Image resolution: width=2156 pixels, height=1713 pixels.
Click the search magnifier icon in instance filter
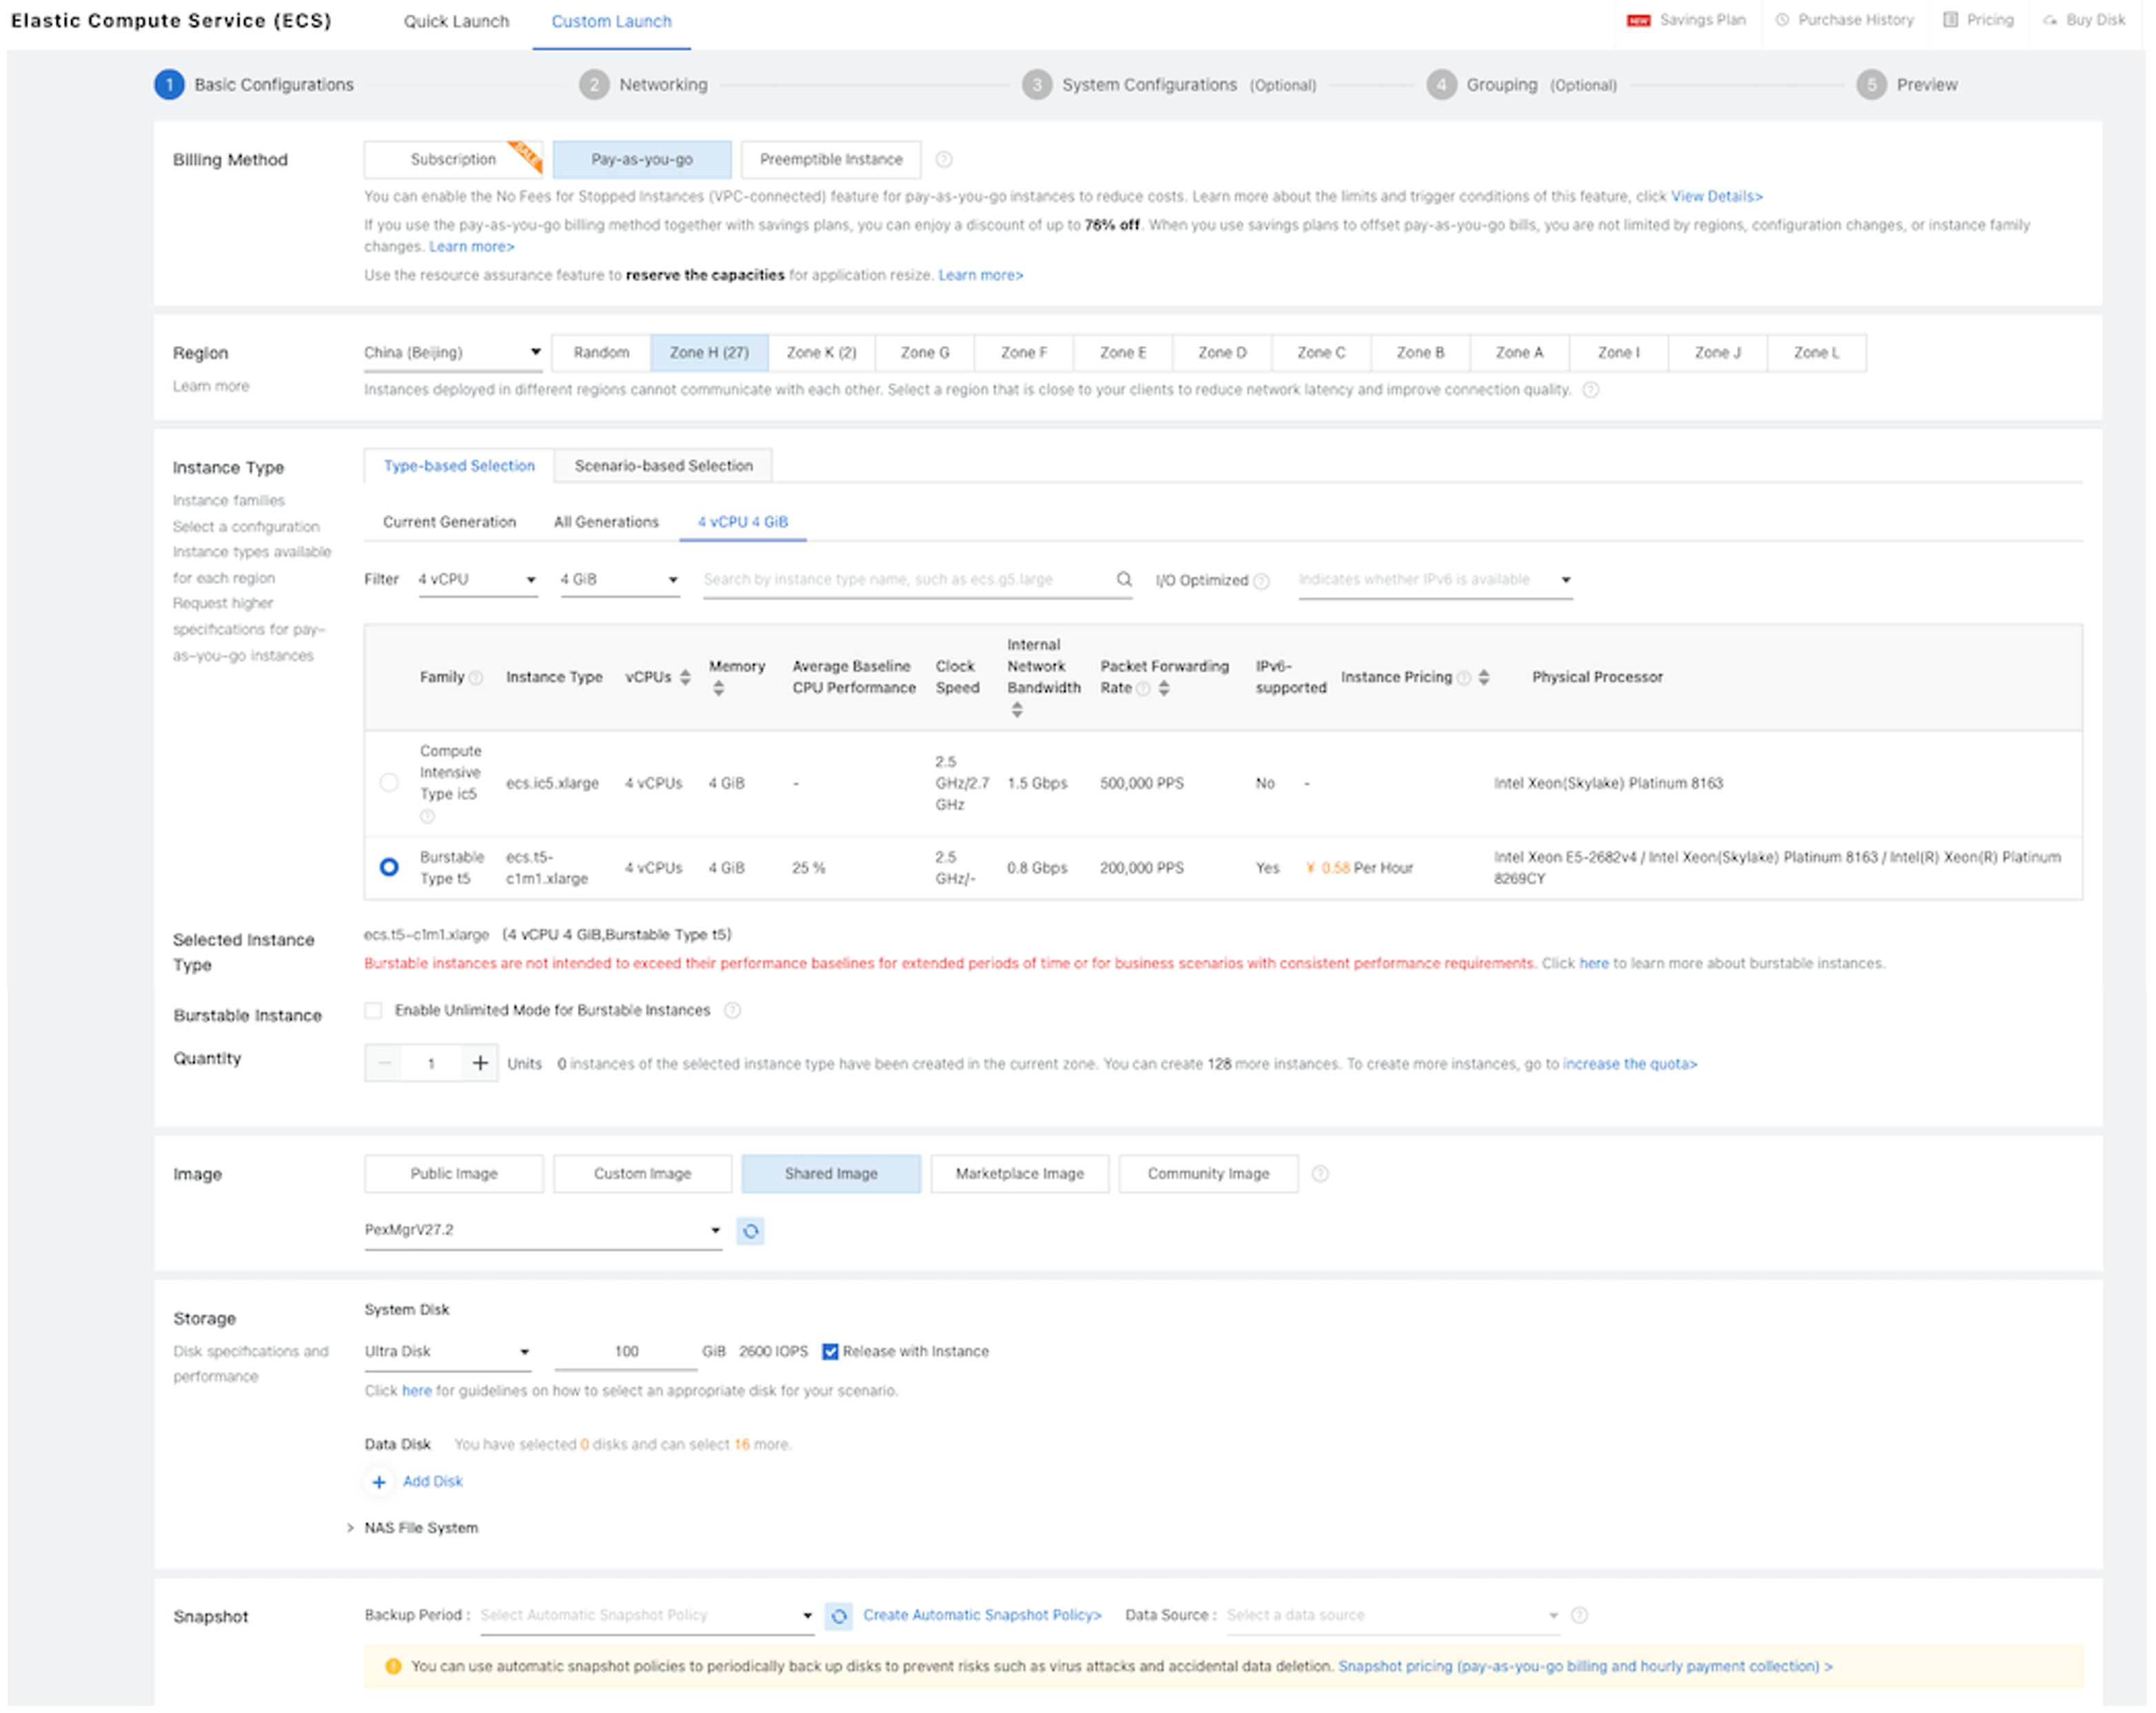click(1123, 579)
